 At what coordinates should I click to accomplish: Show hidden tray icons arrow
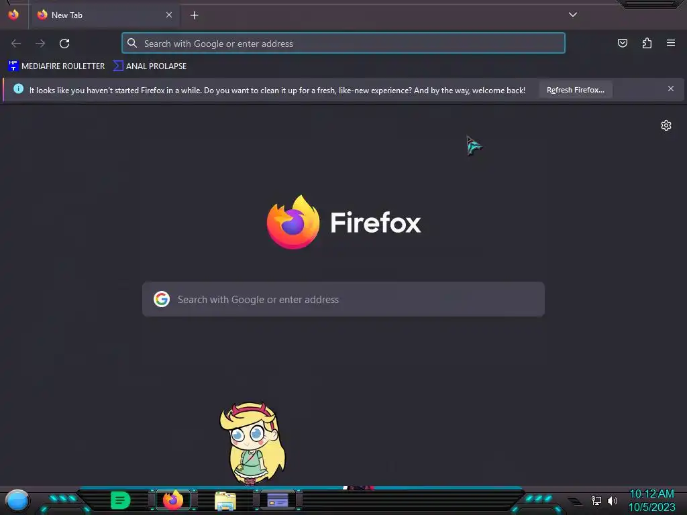(575, 501)
